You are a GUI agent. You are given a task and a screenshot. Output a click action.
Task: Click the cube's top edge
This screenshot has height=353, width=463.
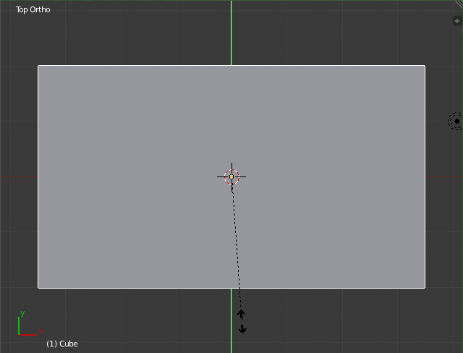[145, 66]
